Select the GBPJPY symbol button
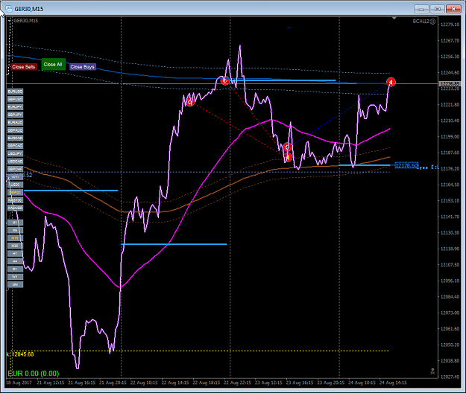This screenshot has width=466, height=393. (x=15, y=115)
